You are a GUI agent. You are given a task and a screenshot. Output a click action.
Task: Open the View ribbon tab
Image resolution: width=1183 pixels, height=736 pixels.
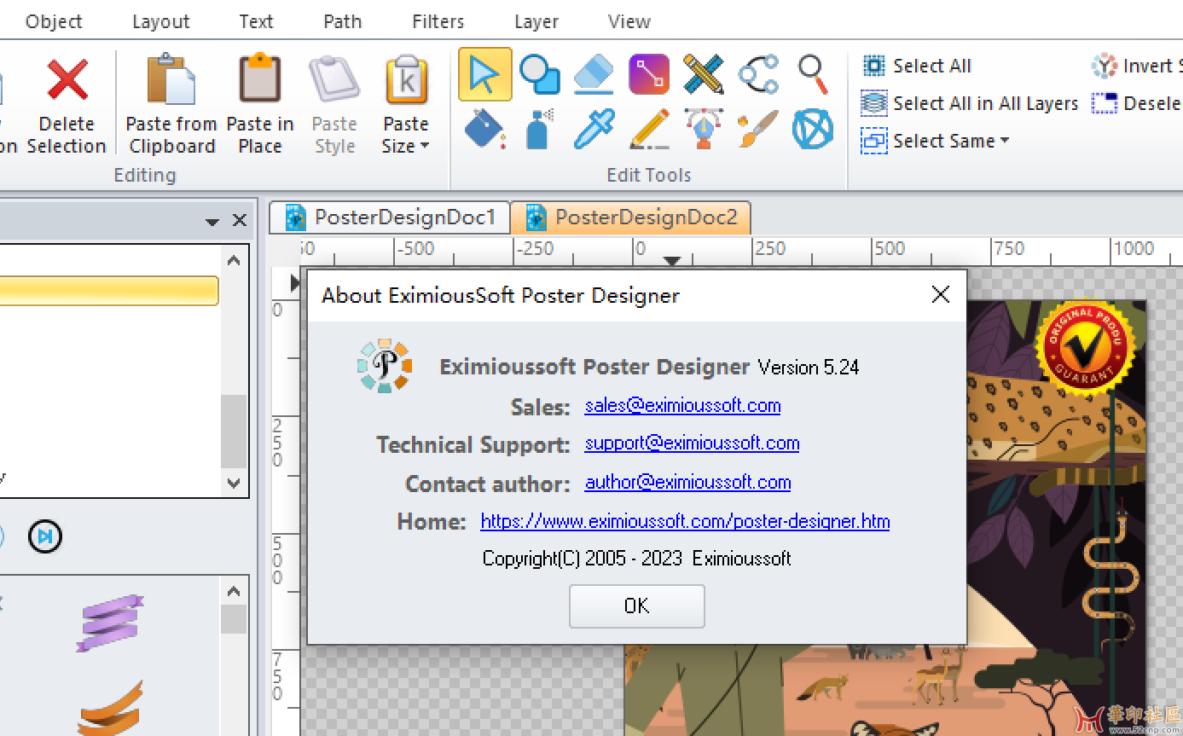click(629, 21)
